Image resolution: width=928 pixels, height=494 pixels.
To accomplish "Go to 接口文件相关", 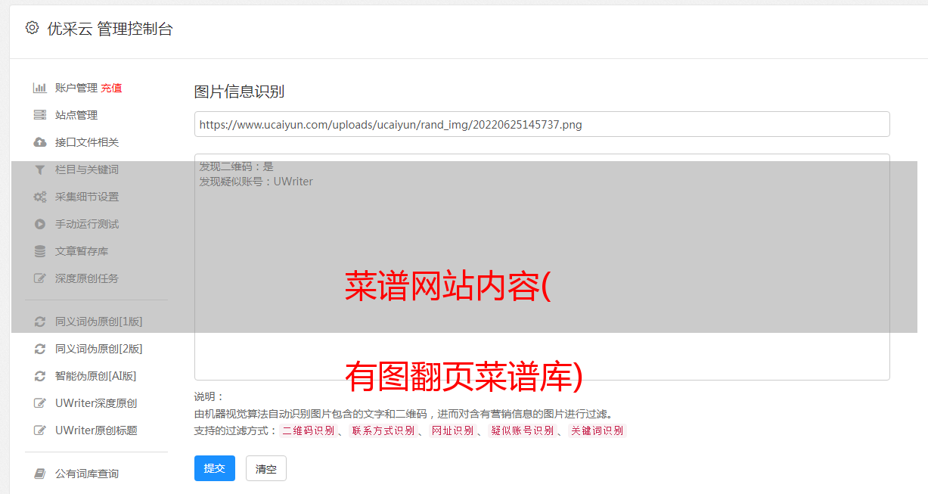I will point(87,142).
